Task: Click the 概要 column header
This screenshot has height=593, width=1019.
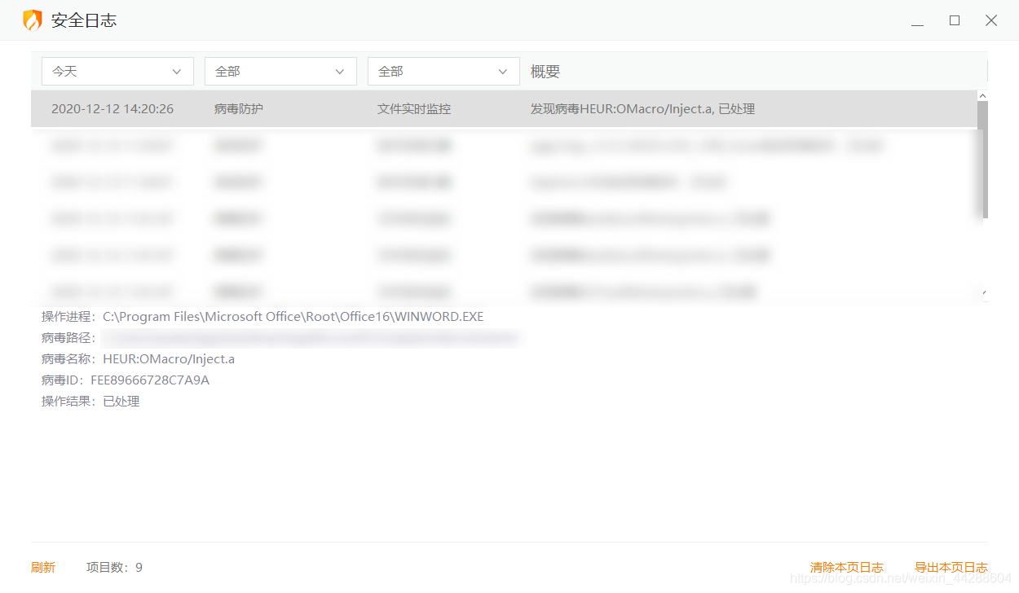Action: point(545,72)
